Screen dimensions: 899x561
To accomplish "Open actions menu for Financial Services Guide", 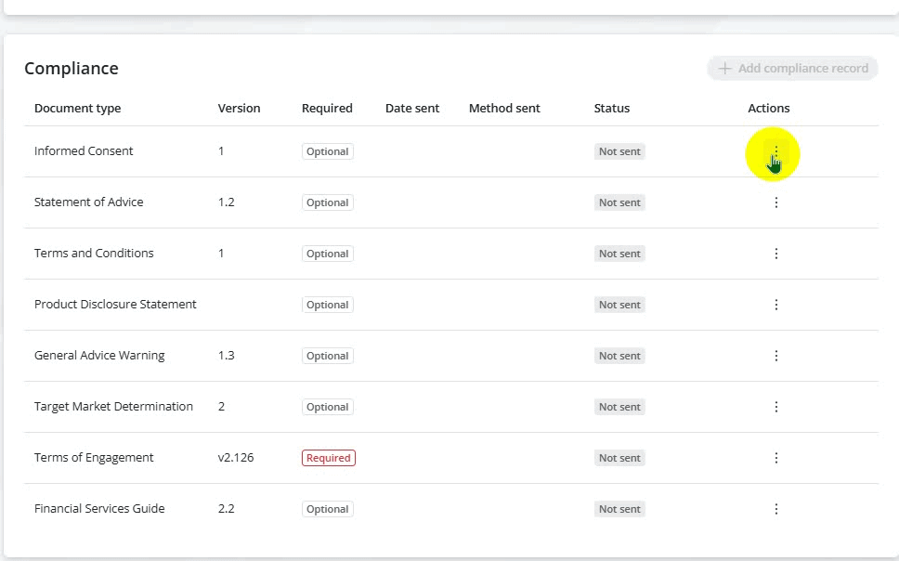I will point(776,509).
